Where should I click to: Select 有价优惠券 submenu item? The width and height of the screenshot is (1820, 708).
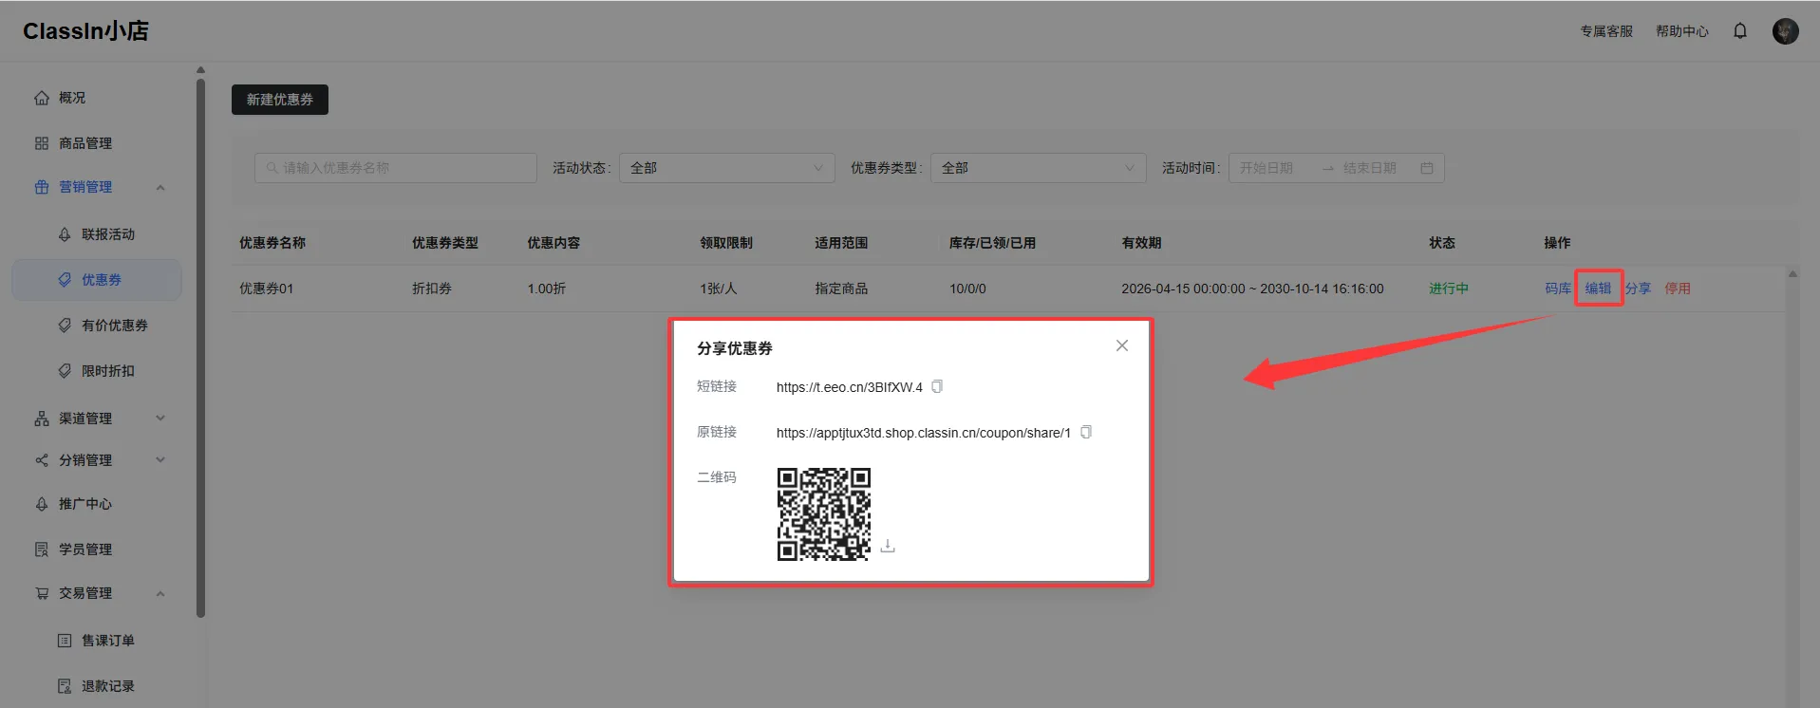[x=115, y=326]
